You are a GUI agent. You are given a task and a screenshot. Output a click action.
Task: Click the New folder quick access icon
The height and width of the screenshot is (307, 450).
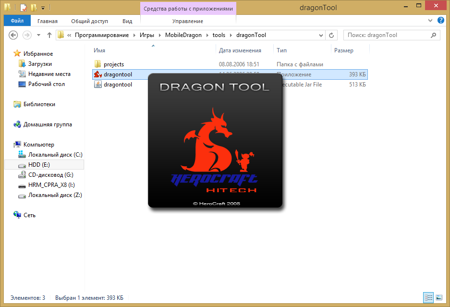[34, 7]
